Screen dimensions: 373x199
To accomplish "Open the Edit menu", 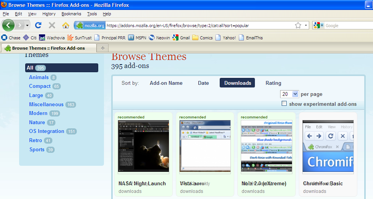I will coord(18,14).
